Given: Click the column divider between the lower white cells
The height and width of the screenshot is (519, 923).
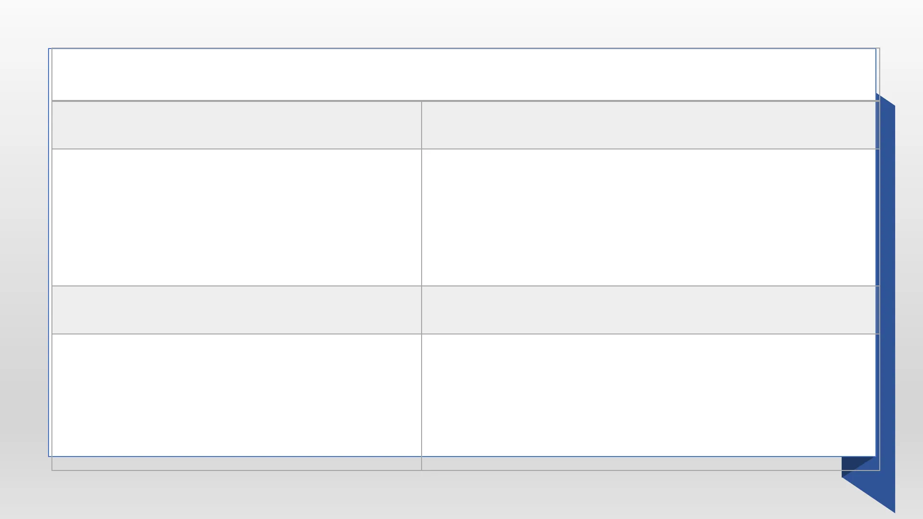Looking at the screenshot, I should pyautogui.click(x=422, y=395).
